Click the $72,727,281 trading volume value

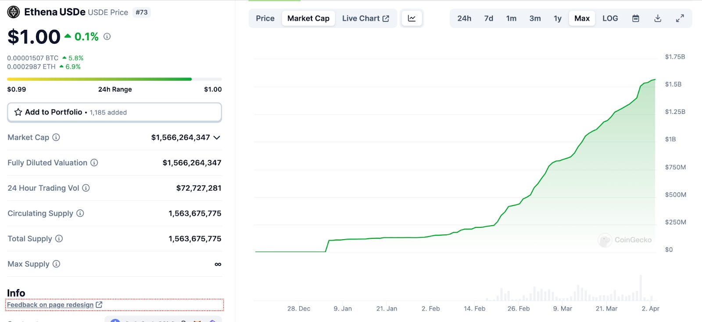coord(199,188)
